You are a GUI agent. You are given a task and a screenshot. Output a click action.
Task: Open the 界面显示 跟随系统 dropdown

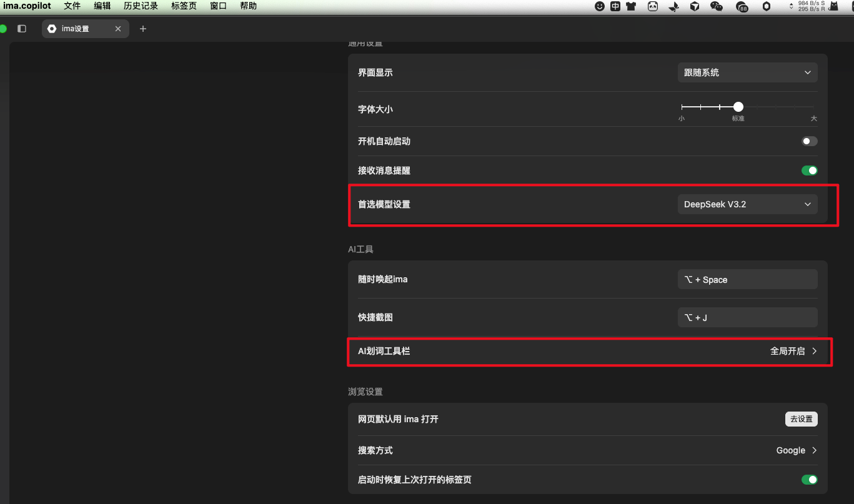(x=747, y=72)
